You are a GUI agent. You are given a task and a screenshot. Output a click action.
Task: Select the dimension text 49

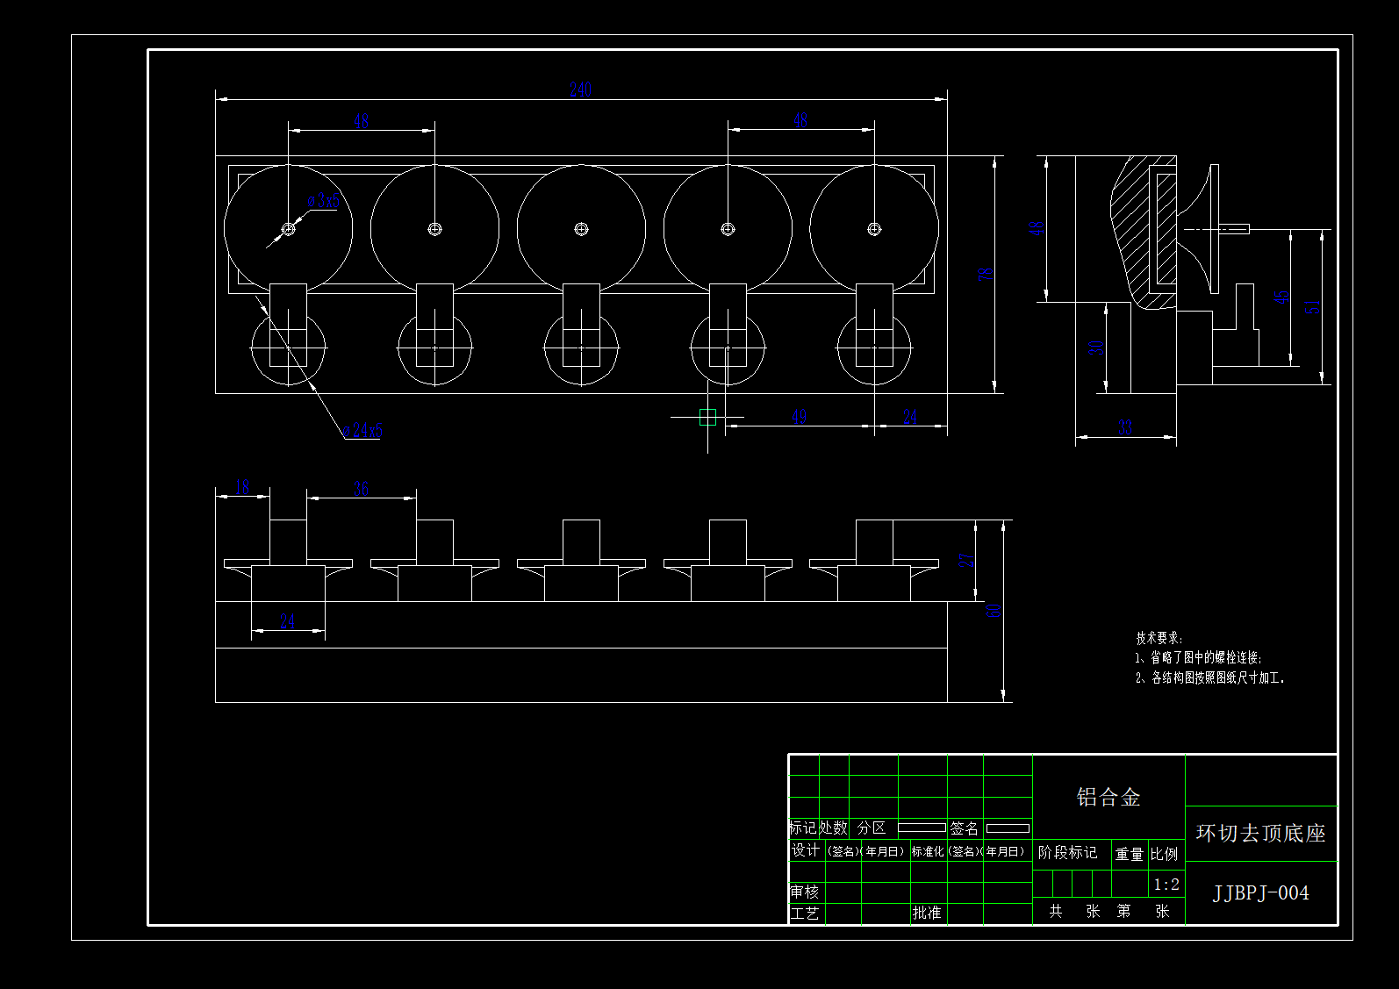coord(799,416)
